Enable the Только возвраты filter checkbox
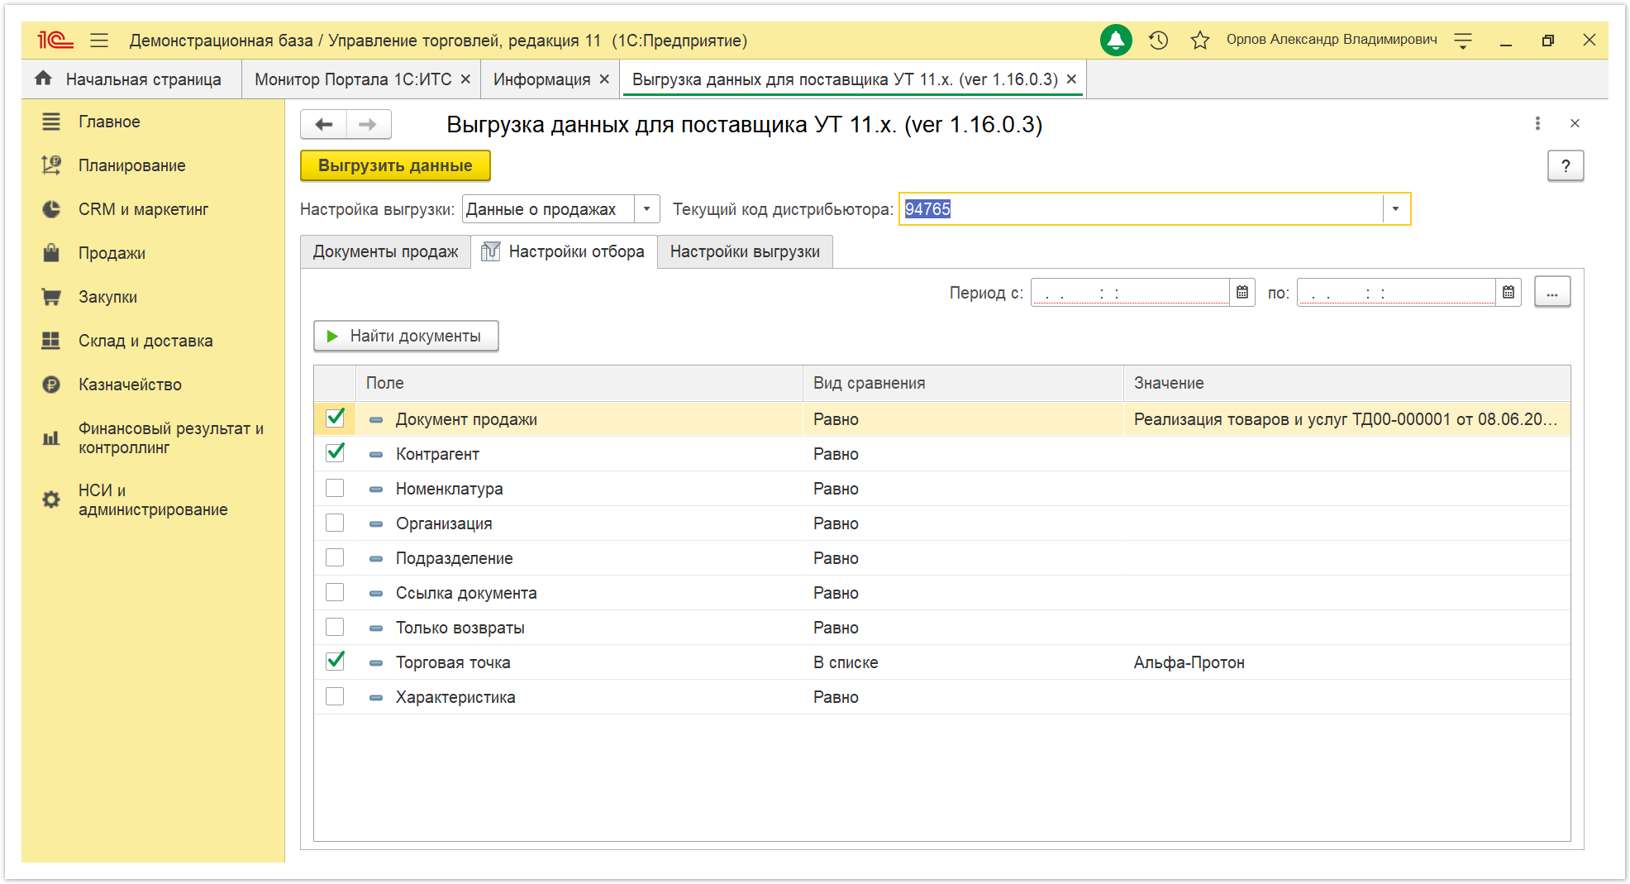The width and height of the screenshot is (1630, 884). pyautogui.click(x=335, y=627)
